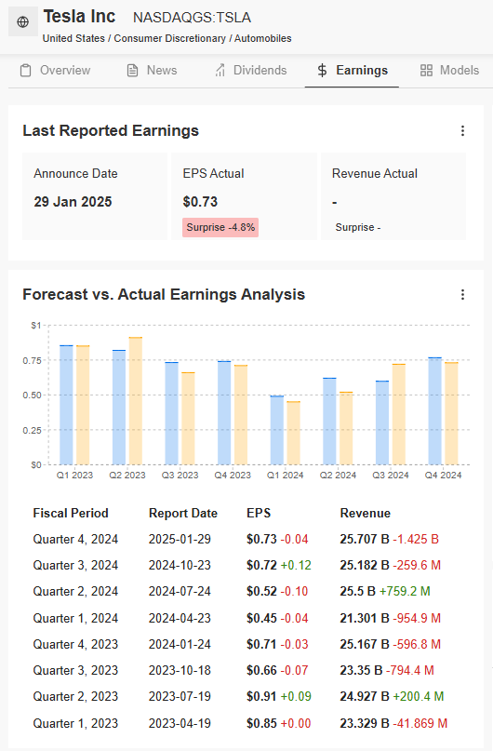Click the Q3 2023 axis label
This screenshot has height=751, width=493.
pyautogui.click(x=180, y=476)
